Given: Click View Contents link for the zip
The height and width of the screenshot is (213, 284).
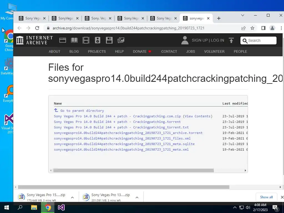Looking at the screenshot, I should coord(197,116).
